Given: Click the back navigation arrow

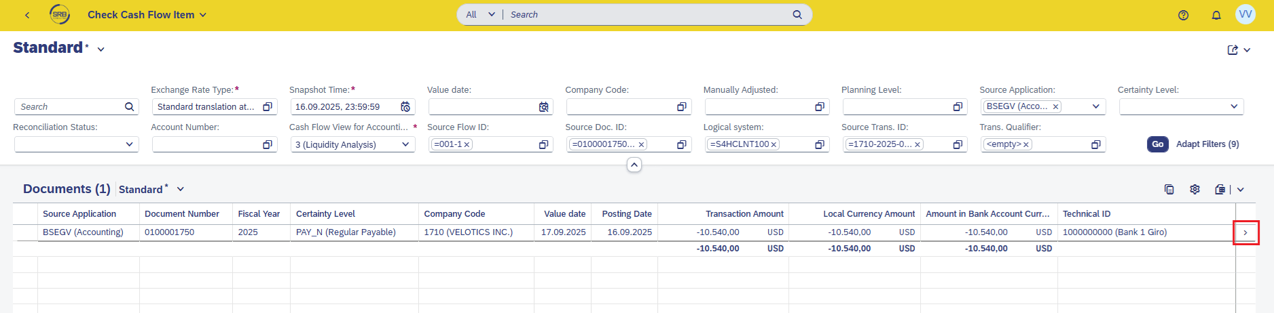Looking at the screenshot, I should click(x=27, y=15).
